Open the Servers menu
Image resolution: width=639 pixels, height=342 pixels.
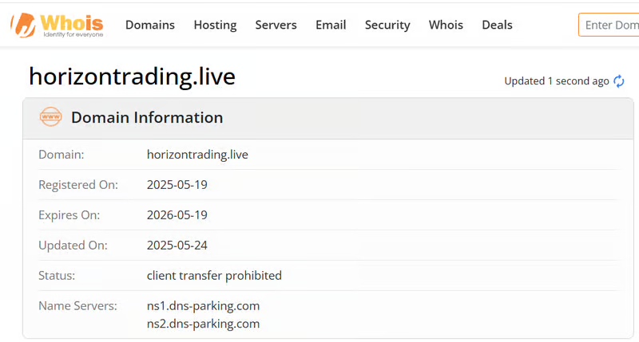pos(276,25)
